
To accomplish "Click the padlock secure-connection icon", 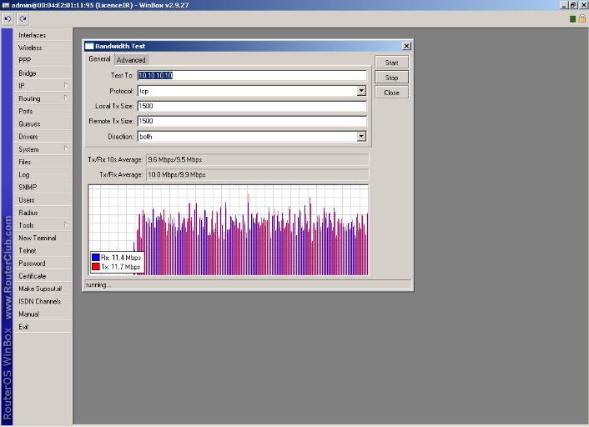I will pyautogui.click(x=581, y=18).
